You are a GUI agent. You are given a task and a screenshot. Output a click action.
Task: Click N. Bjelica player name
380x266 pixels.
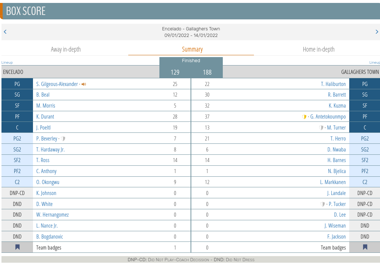click(337, 171)
